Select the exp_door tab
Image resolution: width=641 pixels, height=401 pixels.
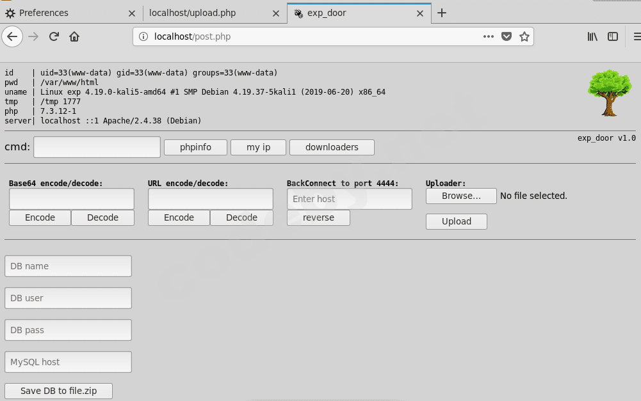(x=359, y=13)
